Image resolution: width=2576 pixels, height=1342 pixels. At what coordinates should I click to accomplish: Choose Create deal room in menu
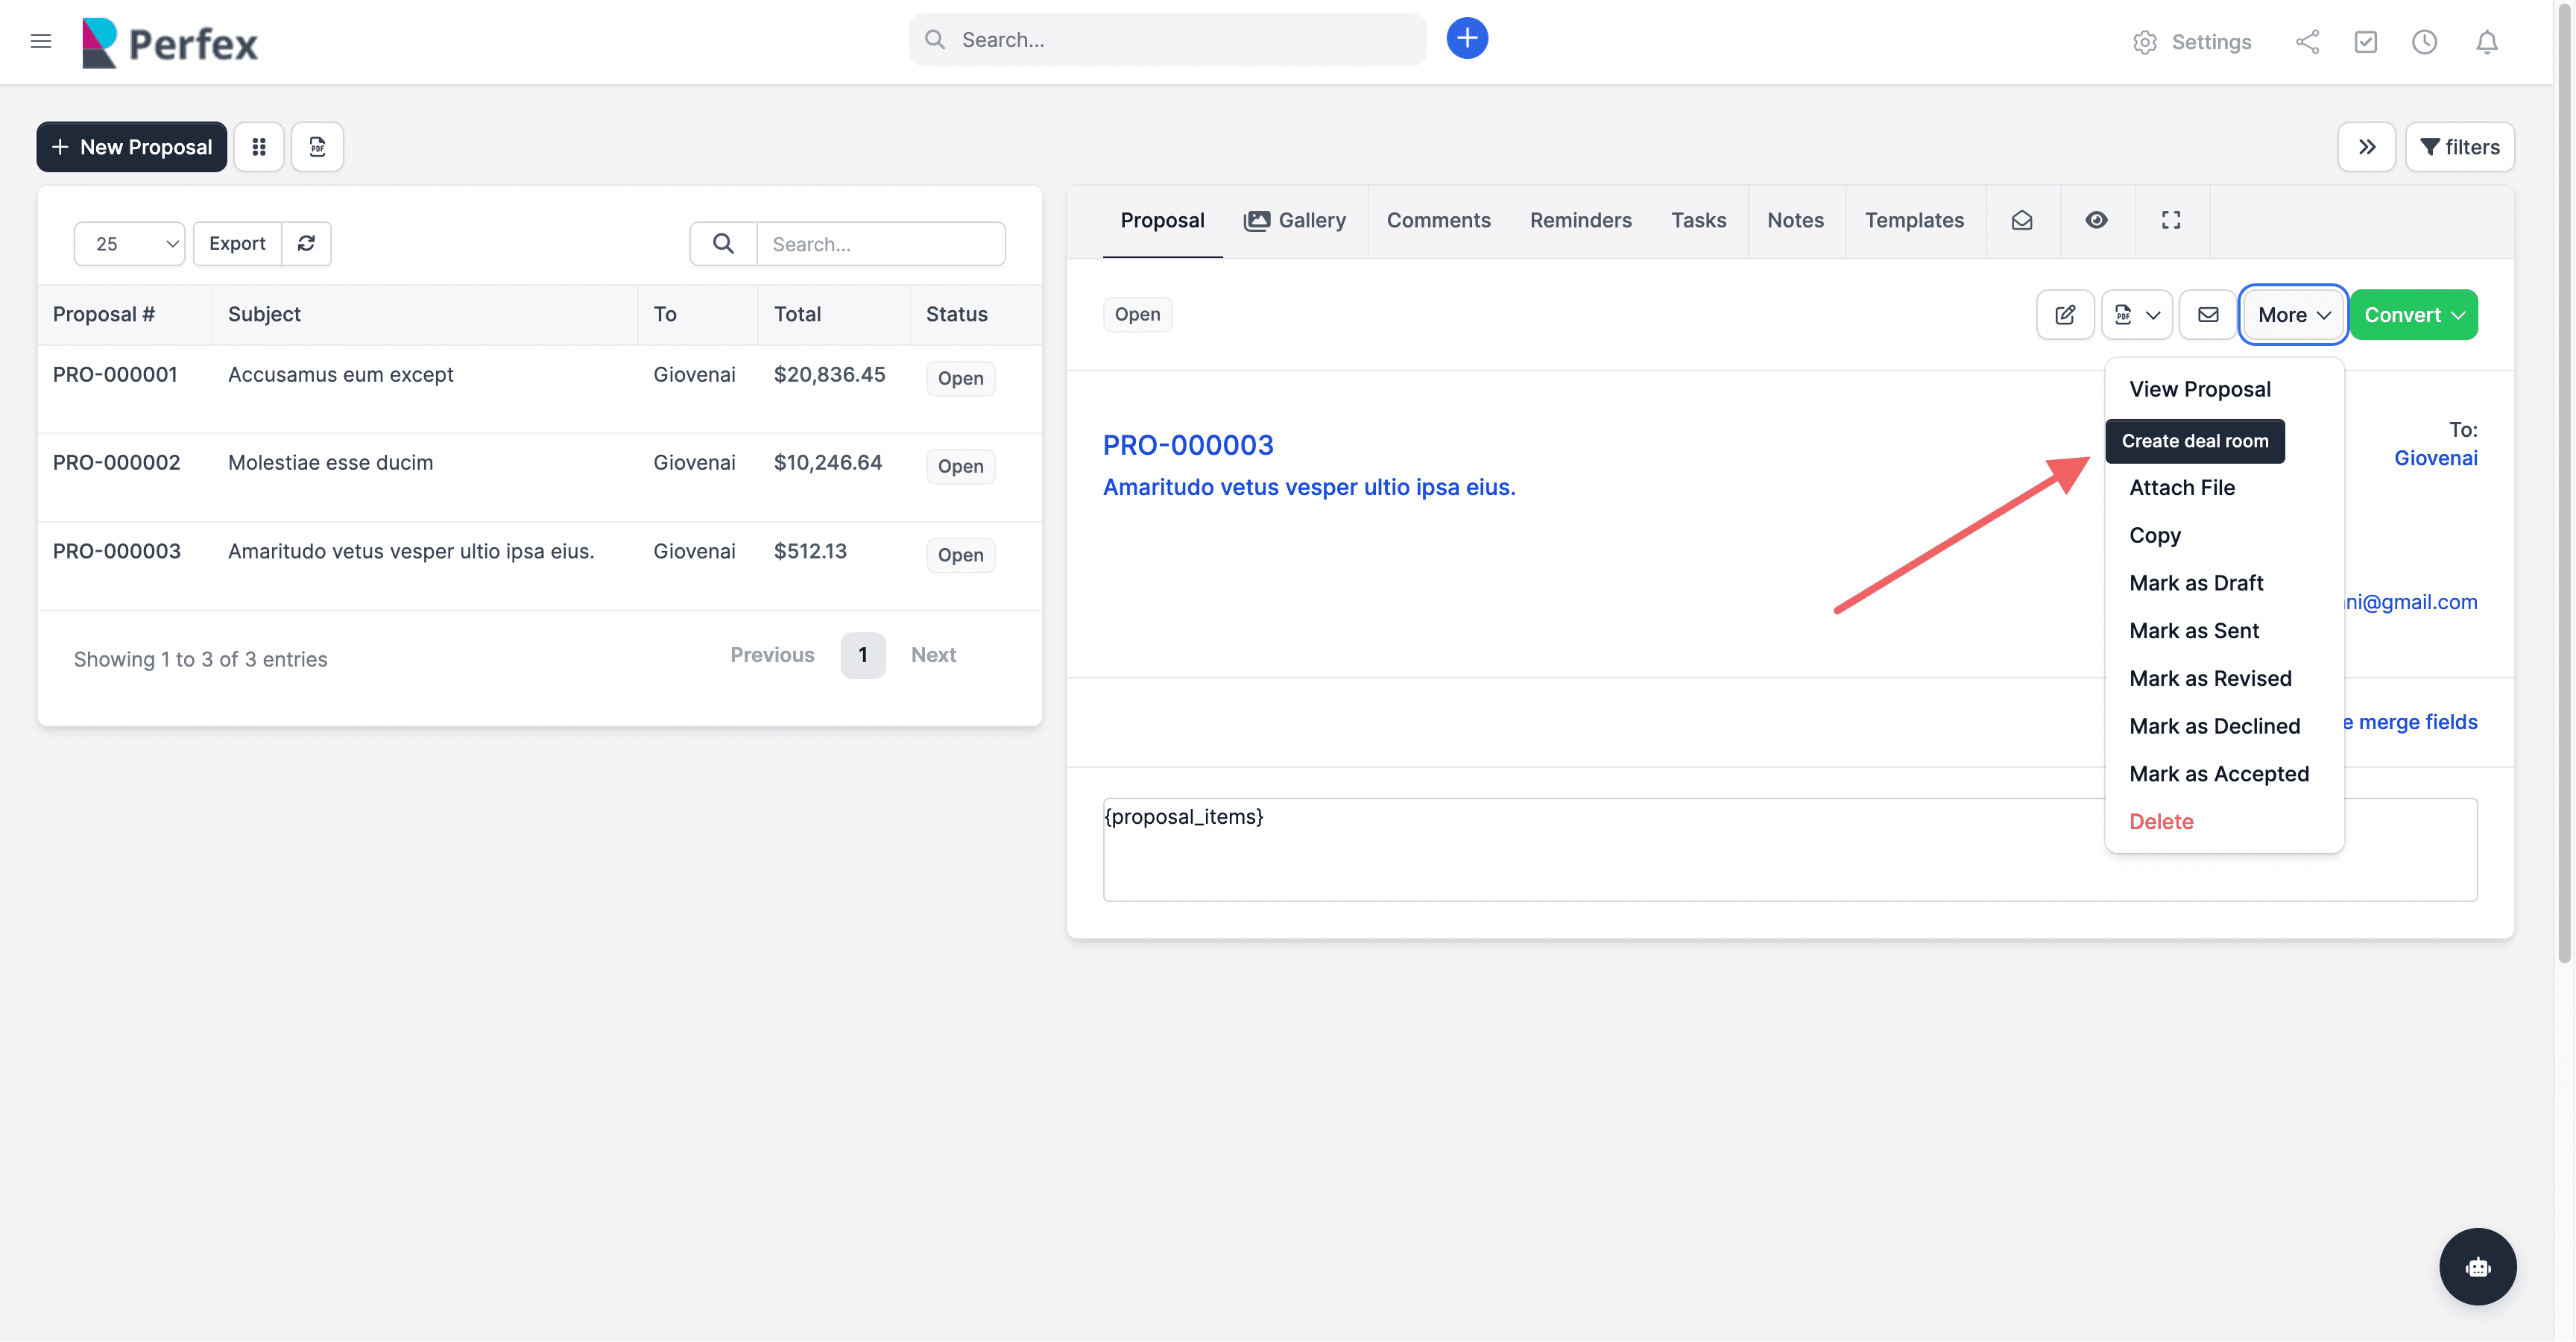(2195, 441)
